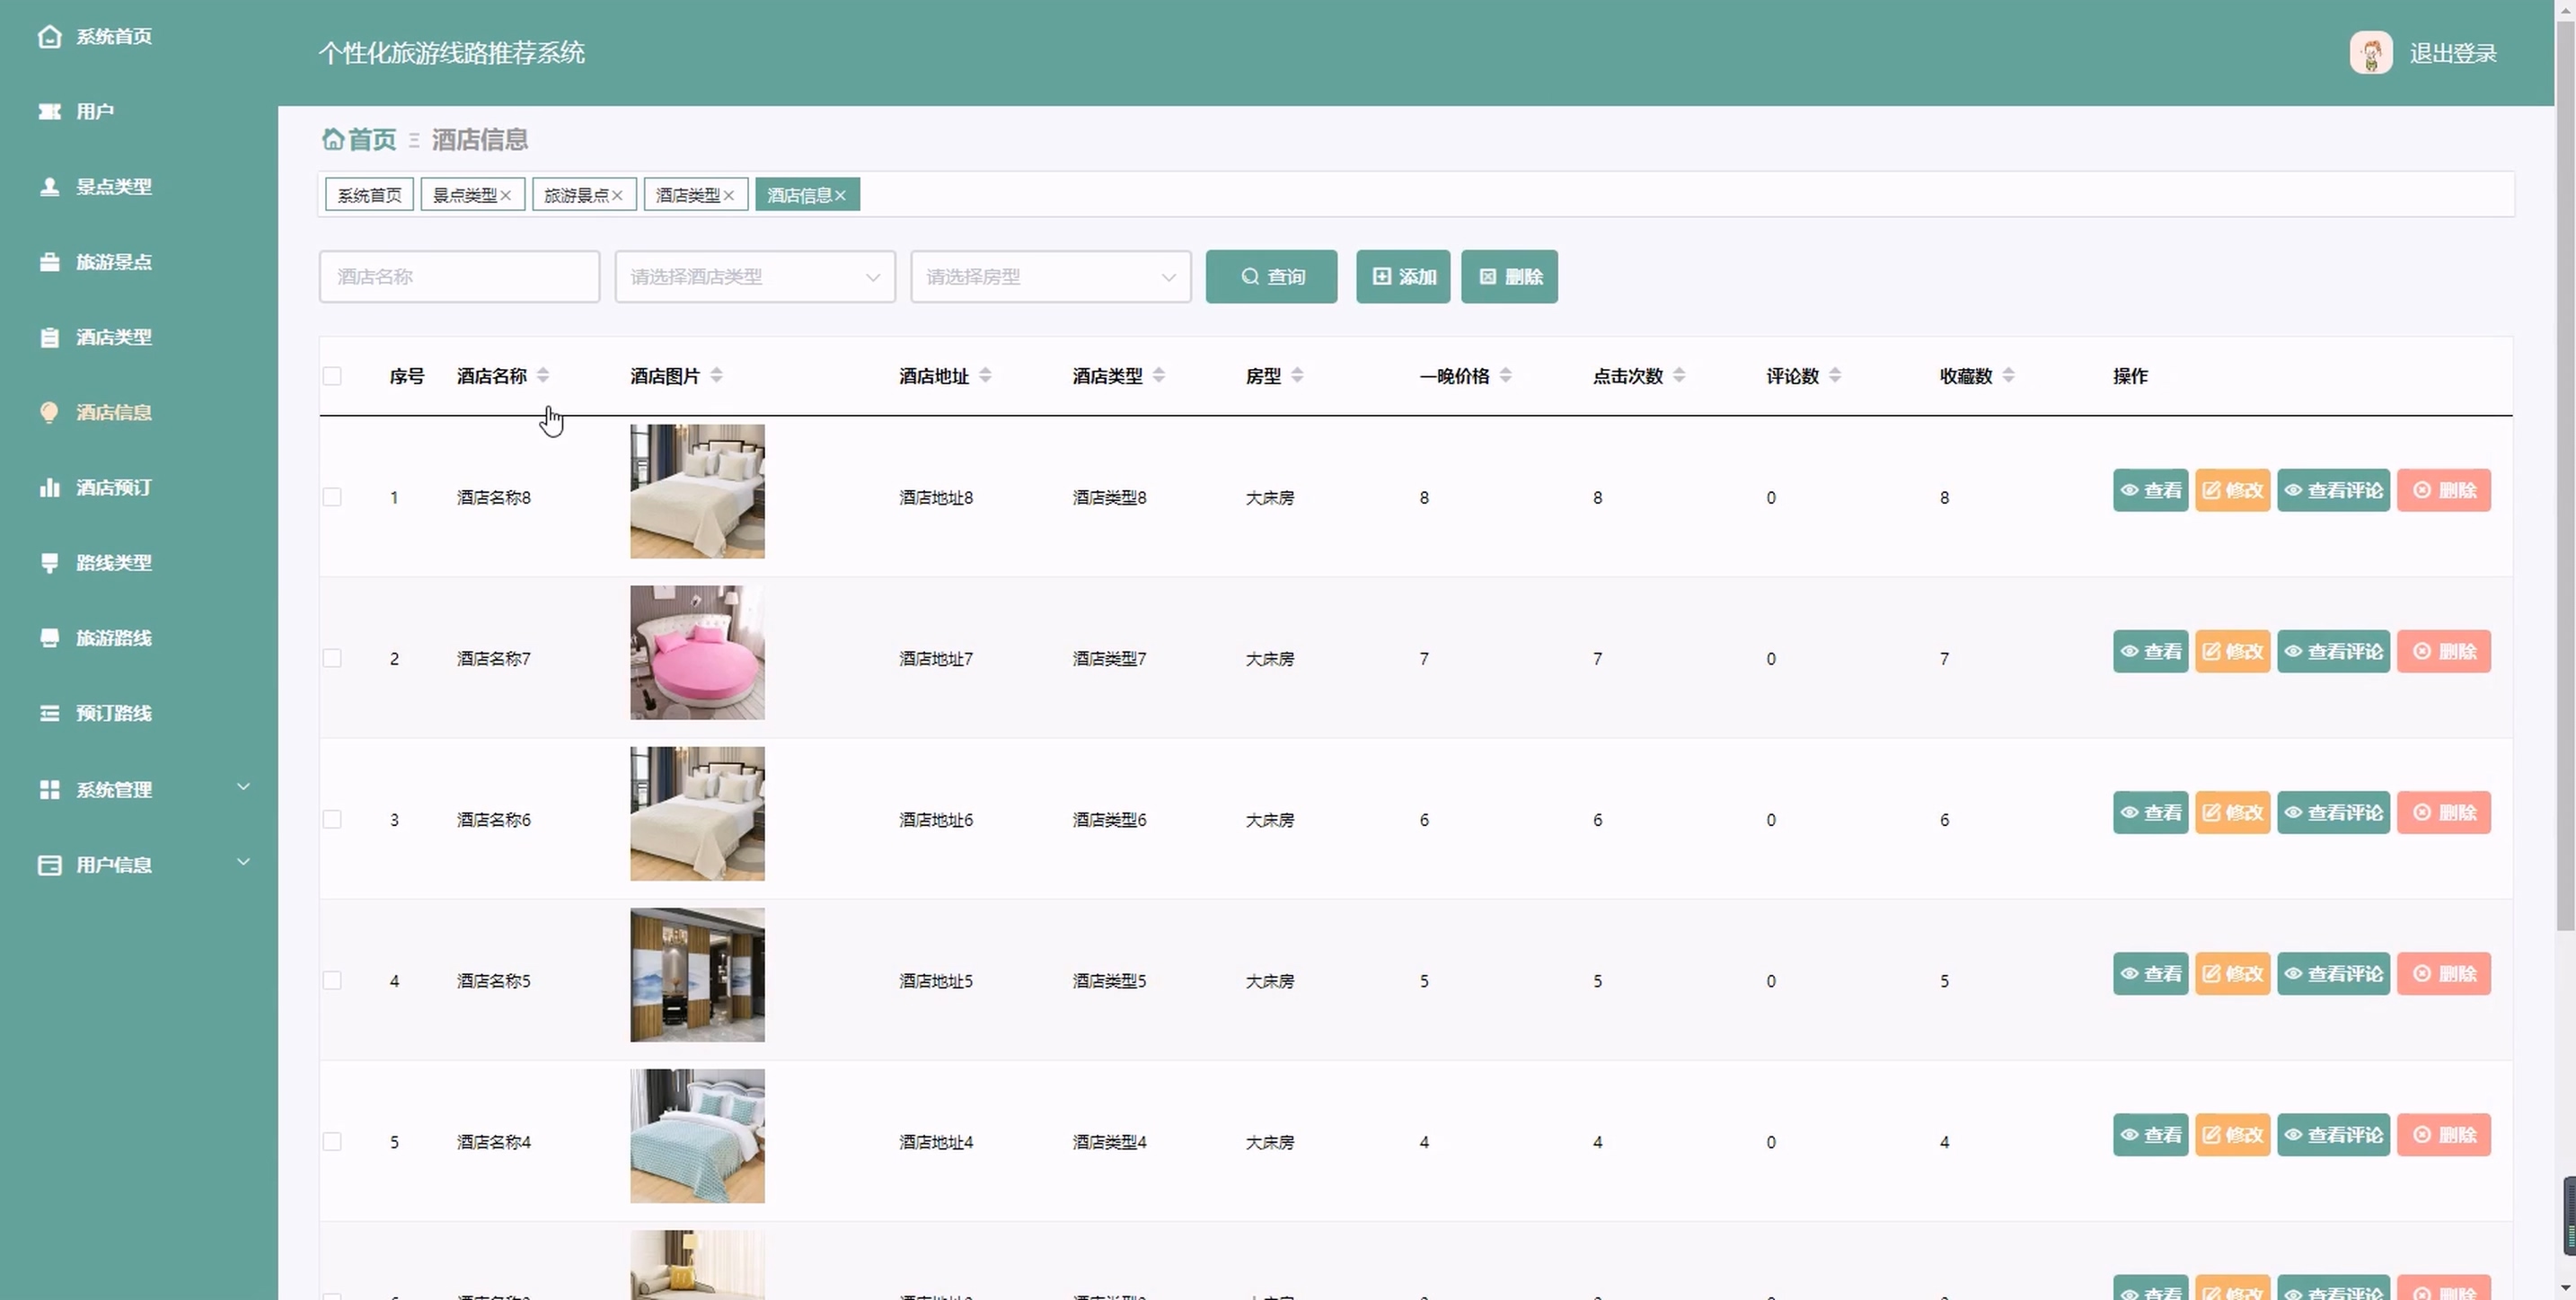Close the 酒店类型 tab with its X

point(729,196)
